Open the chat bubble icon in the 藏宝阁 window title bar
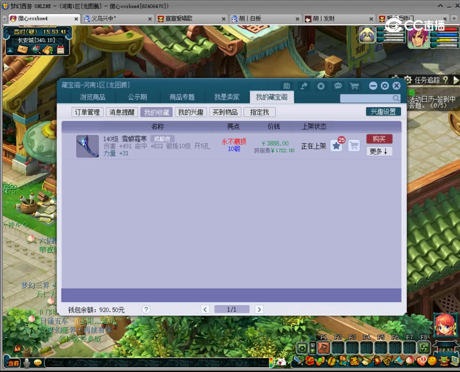The height and width of the screenshot is (372, 460). click(338, 86)
